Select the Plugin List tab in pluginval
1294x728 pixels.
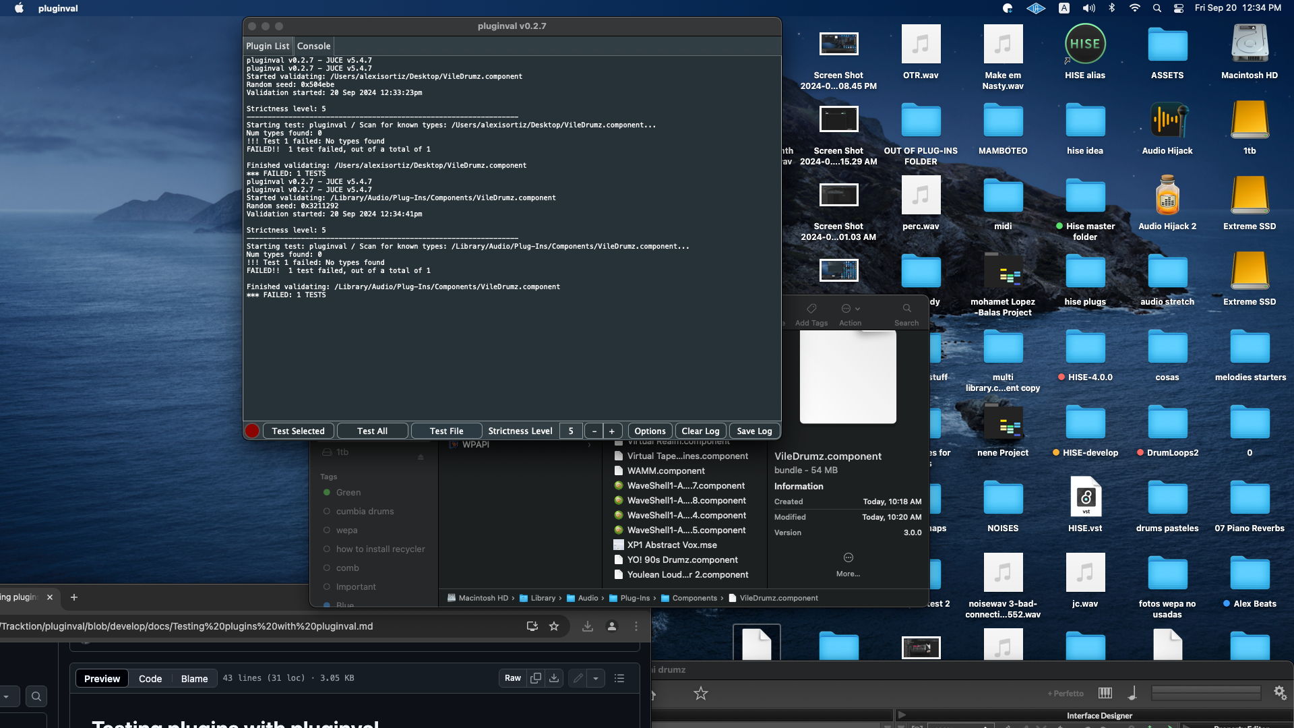point(268,45)
